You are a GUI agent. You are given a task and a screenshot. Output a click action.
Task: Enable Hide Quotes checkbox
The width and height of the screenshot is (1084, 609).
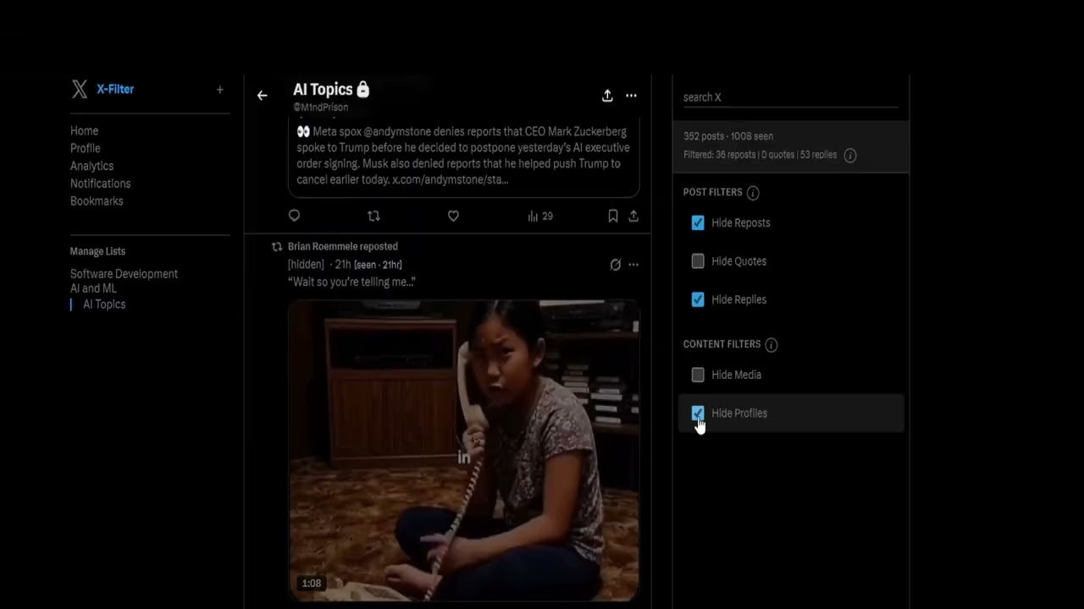(x=698, y=261)
